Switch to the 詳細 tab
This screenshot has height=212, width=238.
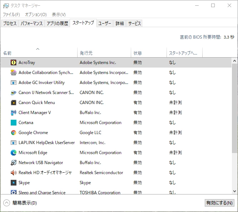(x=120, y=23)
